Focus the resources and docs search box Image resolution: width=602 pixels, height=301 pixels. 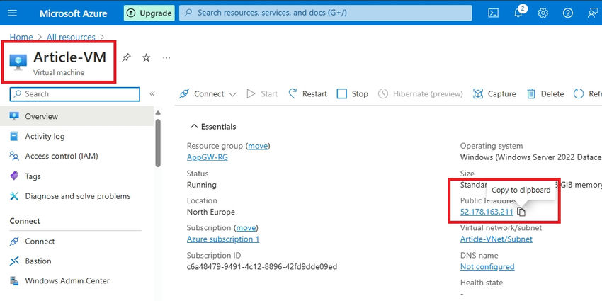point(325,13)
